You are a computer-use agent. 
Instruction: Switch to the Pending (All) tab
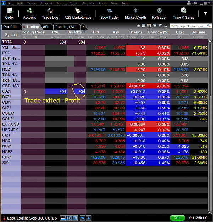(66, 27)
